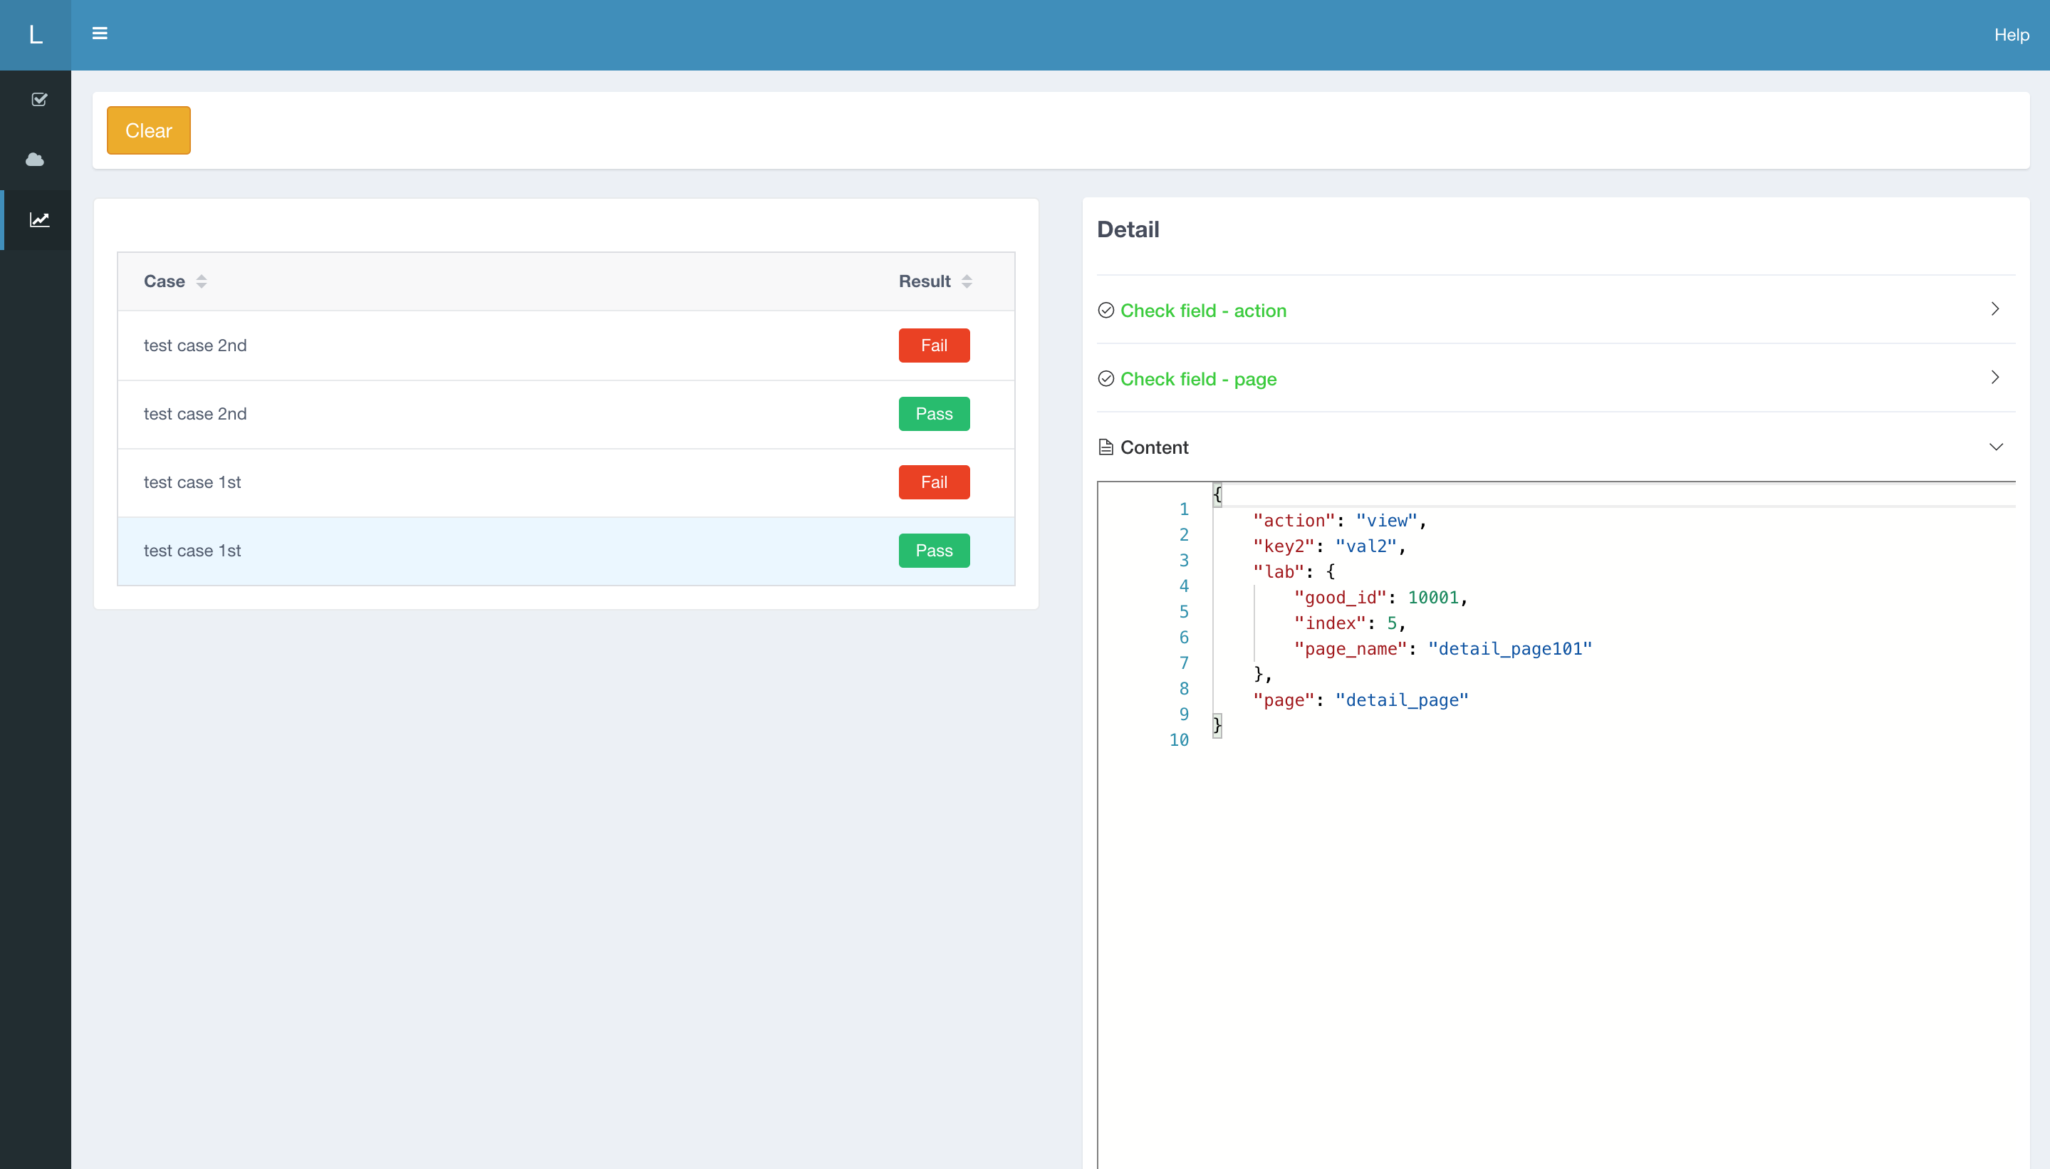2050x1169 pixels.
Task: Select the line chart sidebar icon
Action: (x=38, y=220)
